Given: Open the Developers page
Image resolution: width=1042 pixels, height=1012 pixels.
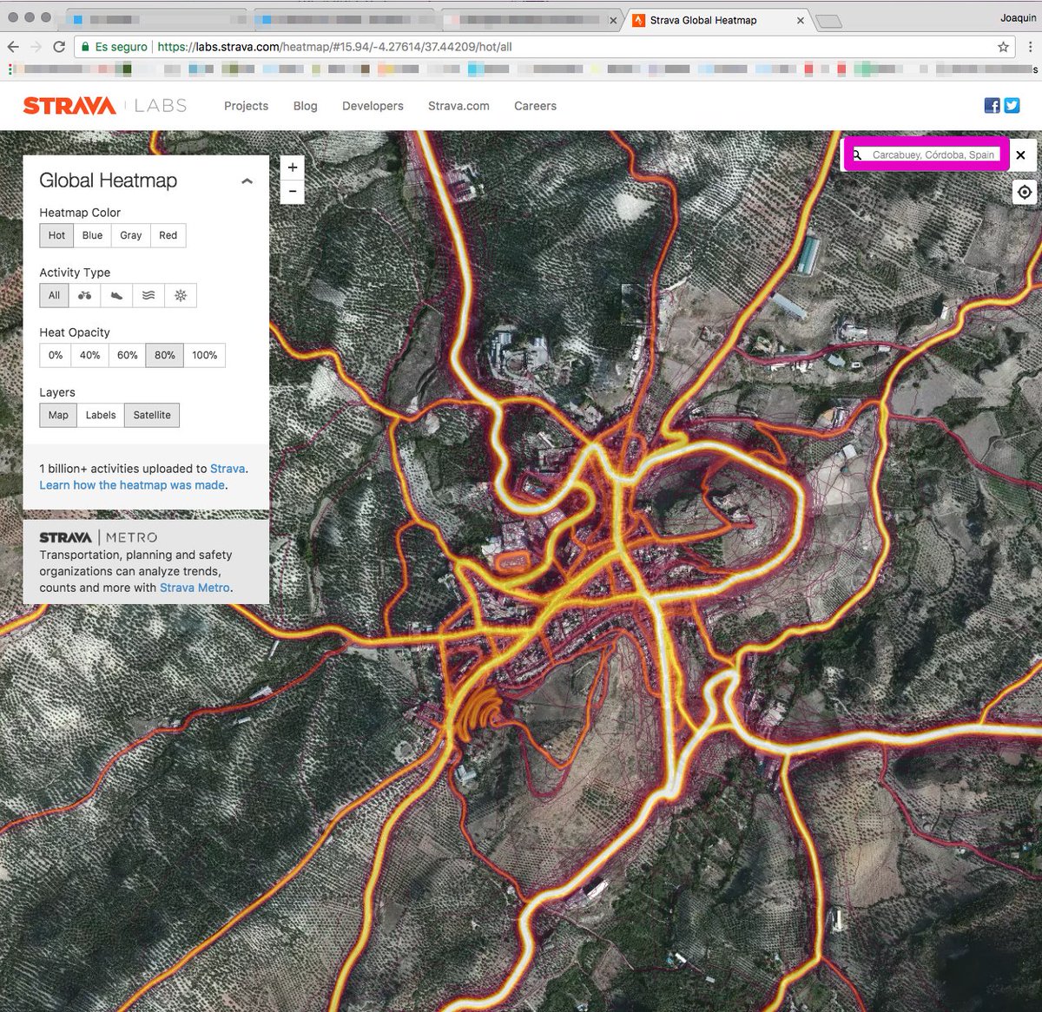Looking at the screenshot, I should pyautogui.click(x=373, y=106).
